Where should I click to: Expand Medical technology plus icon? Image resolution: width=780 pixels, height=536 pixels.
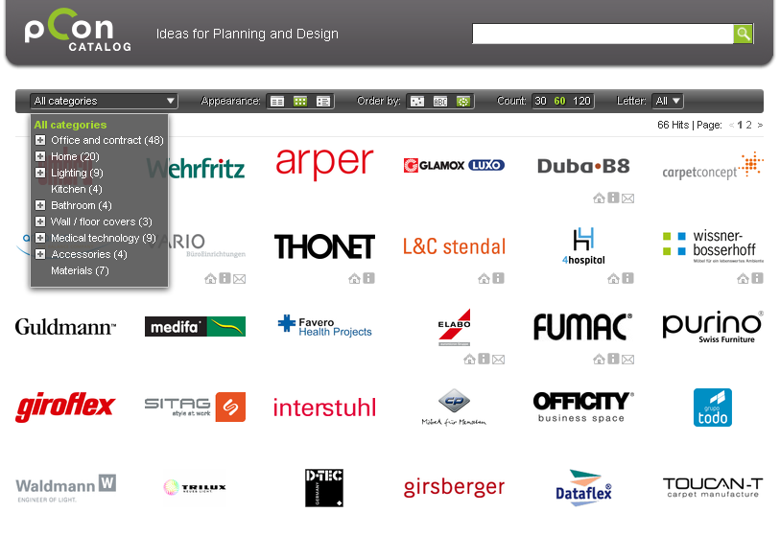(x=40, y=238)
